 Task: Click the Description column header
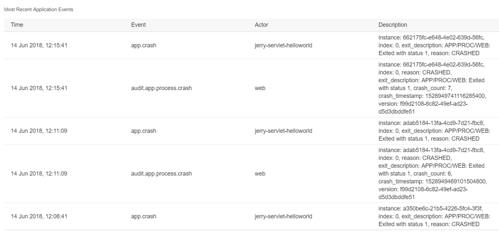(393, 25)
